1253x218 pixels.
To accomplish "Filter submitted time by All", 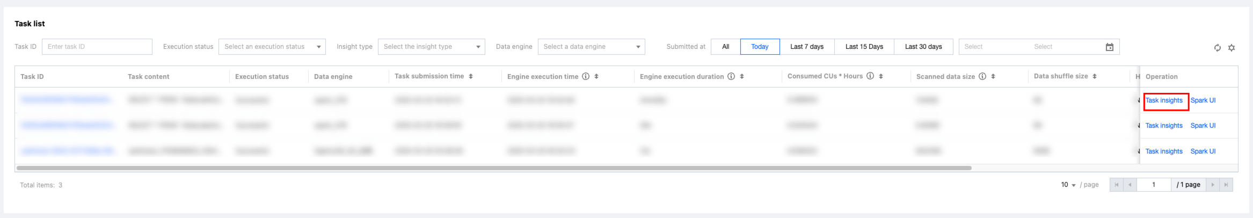I will point(725,47).
